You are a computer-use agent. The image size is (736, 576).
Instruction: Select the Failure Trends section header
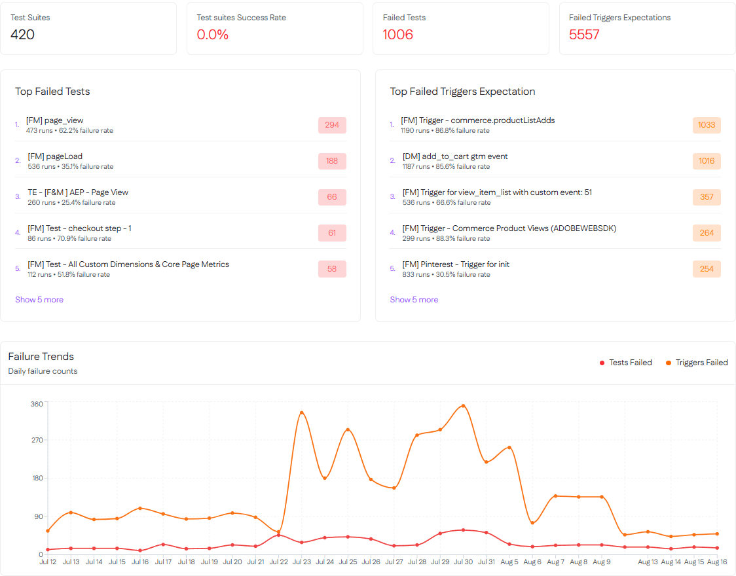[41, 356]
